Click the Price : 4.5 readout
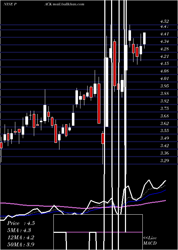 click(21, 223)
